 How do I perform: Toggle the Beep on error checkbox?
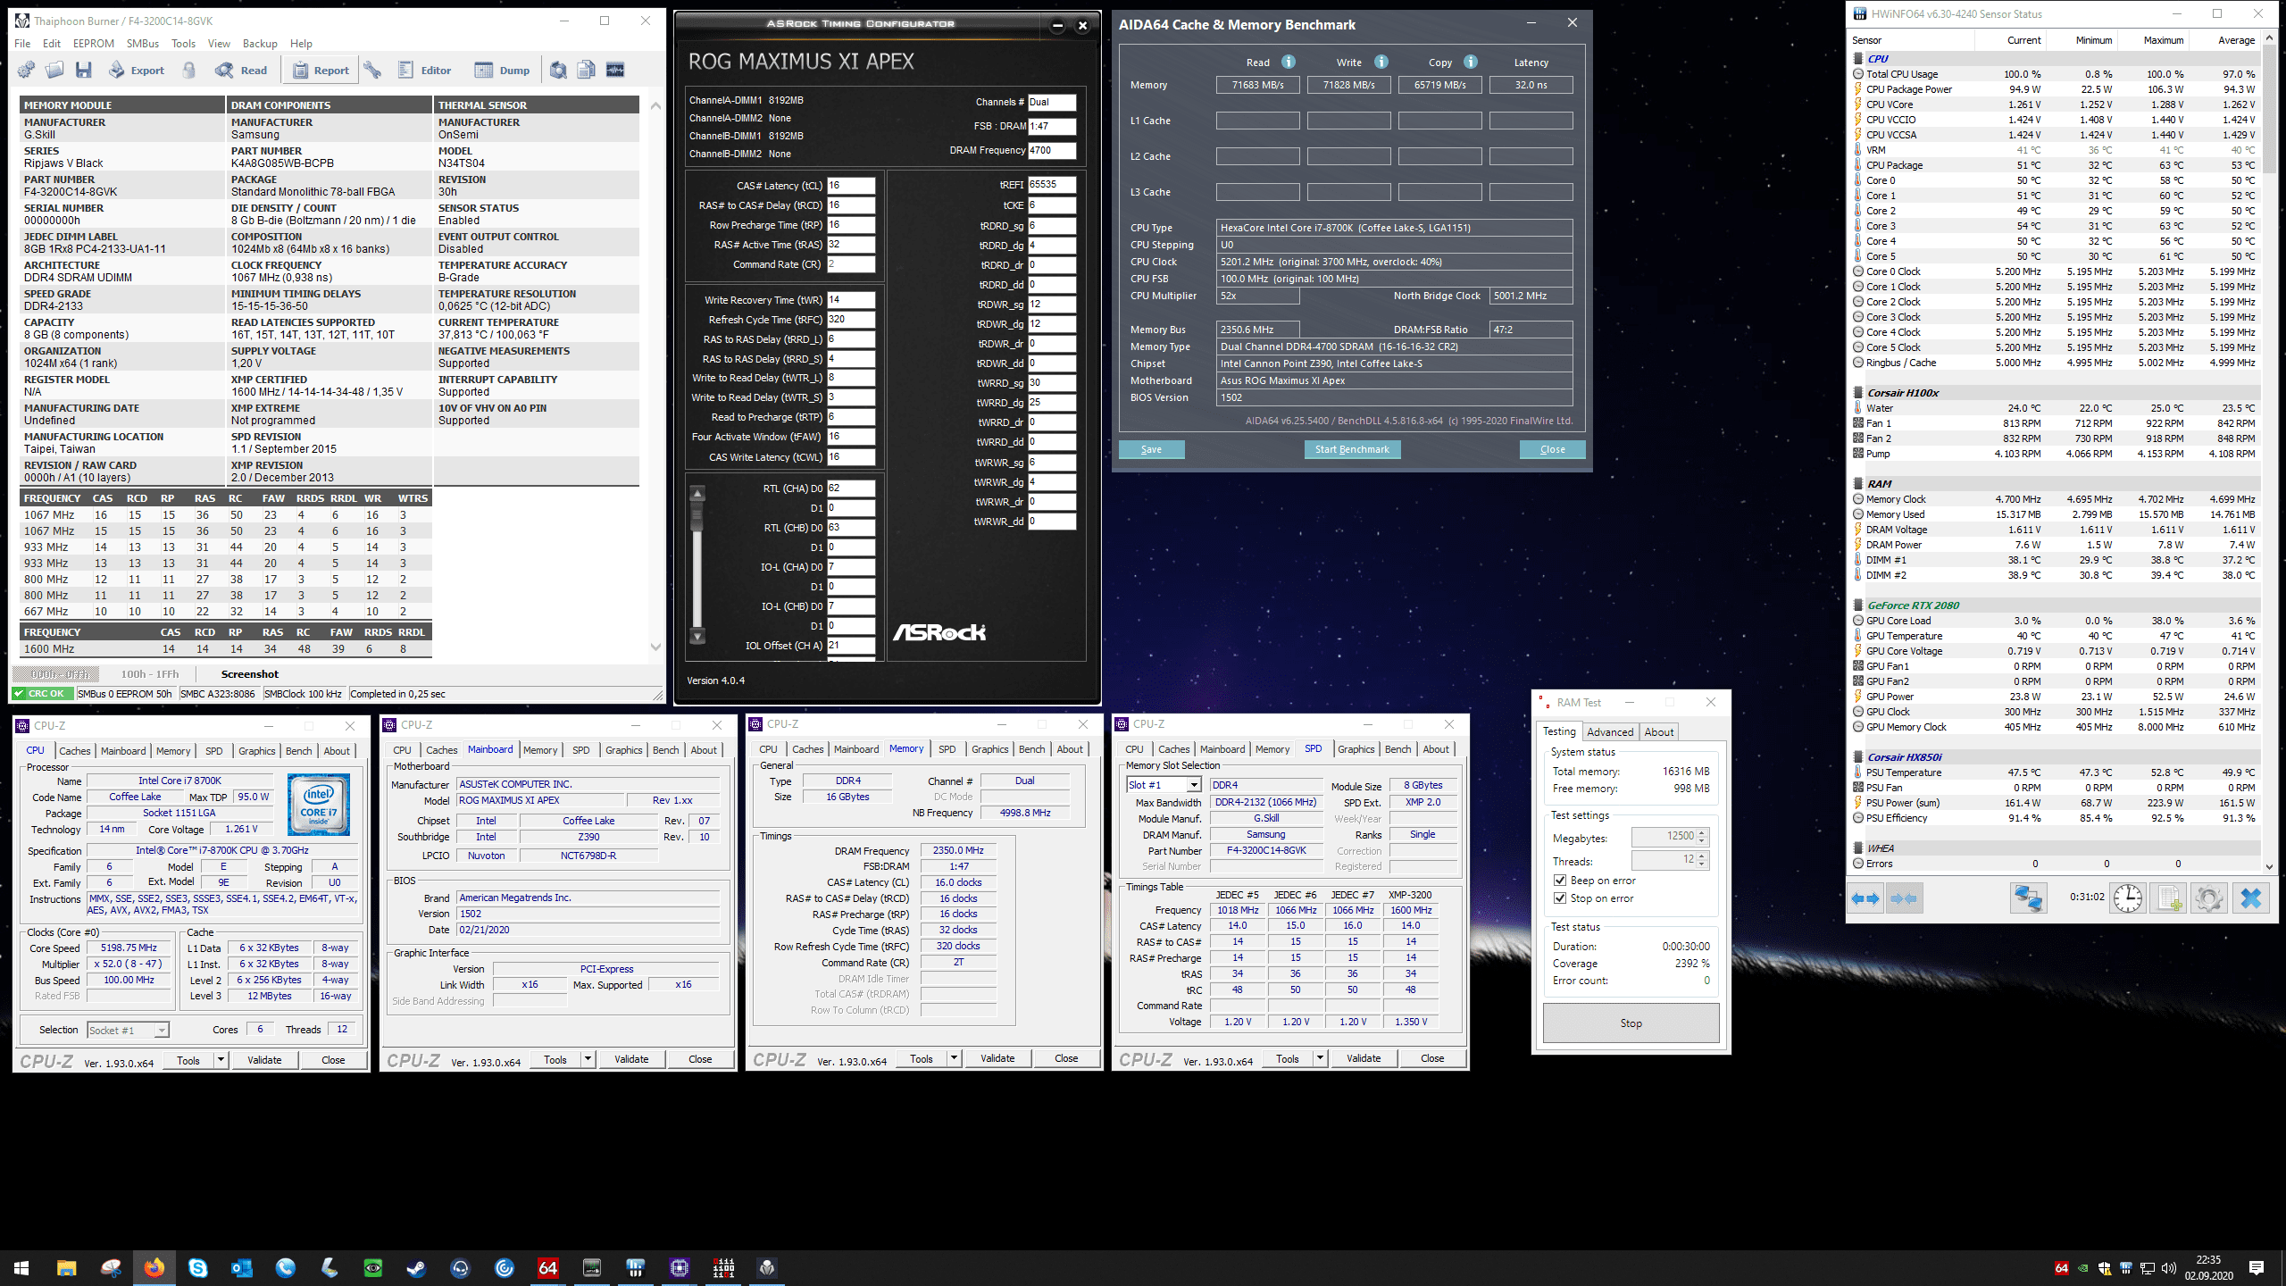point(1560,881)
